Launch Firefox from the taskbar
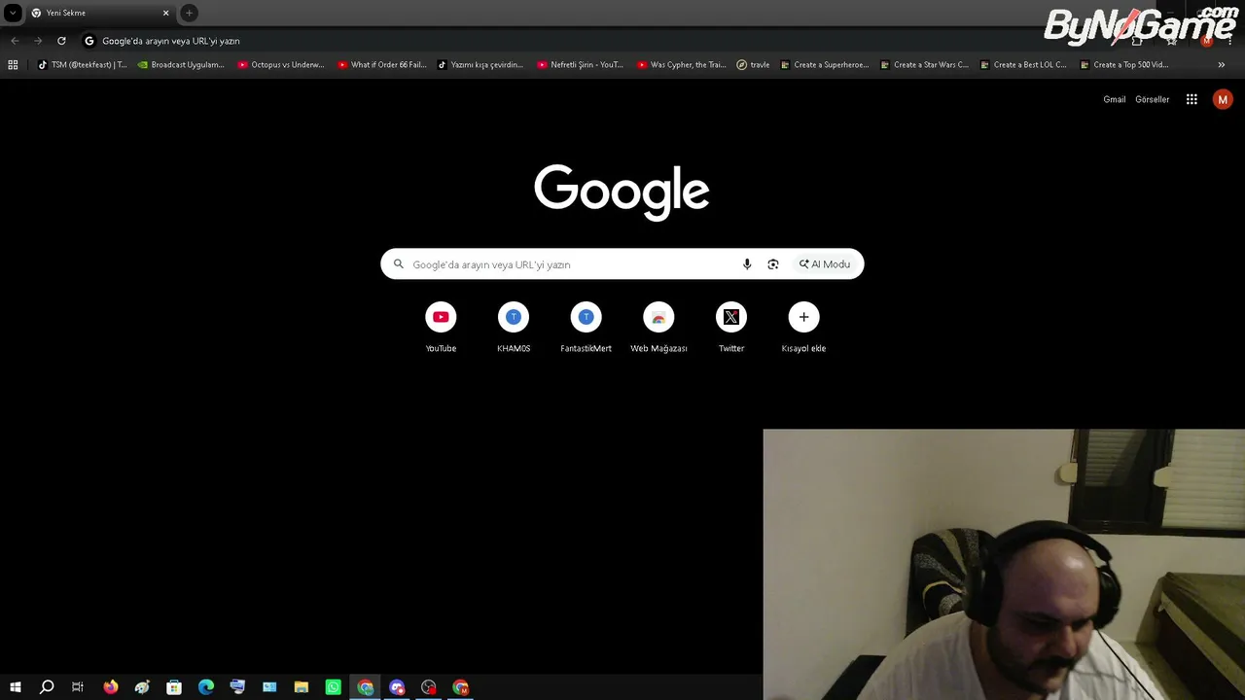 (110, 687)
